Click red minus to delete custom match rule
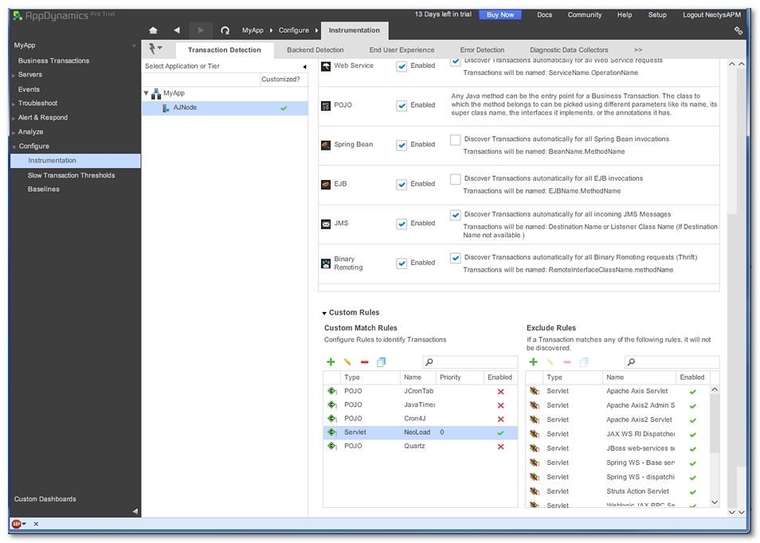 tap(364, 362)
